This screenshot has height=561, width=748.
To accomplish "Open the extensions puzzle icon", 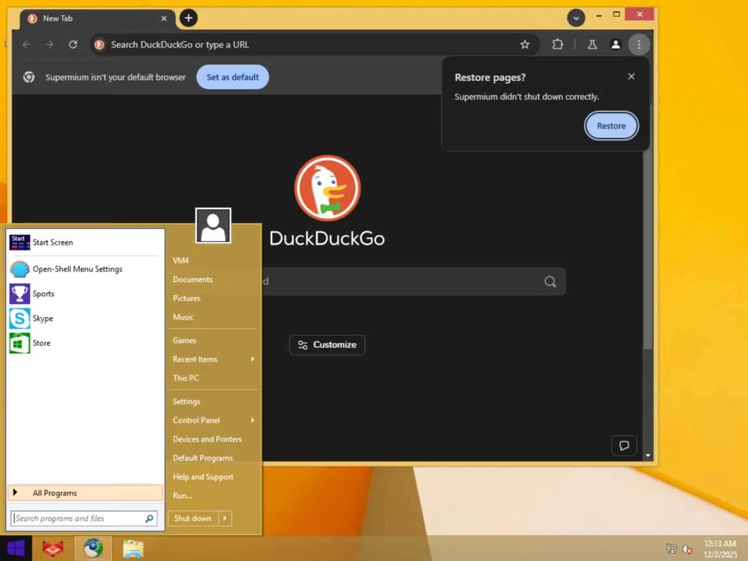I will click(557, 45).
